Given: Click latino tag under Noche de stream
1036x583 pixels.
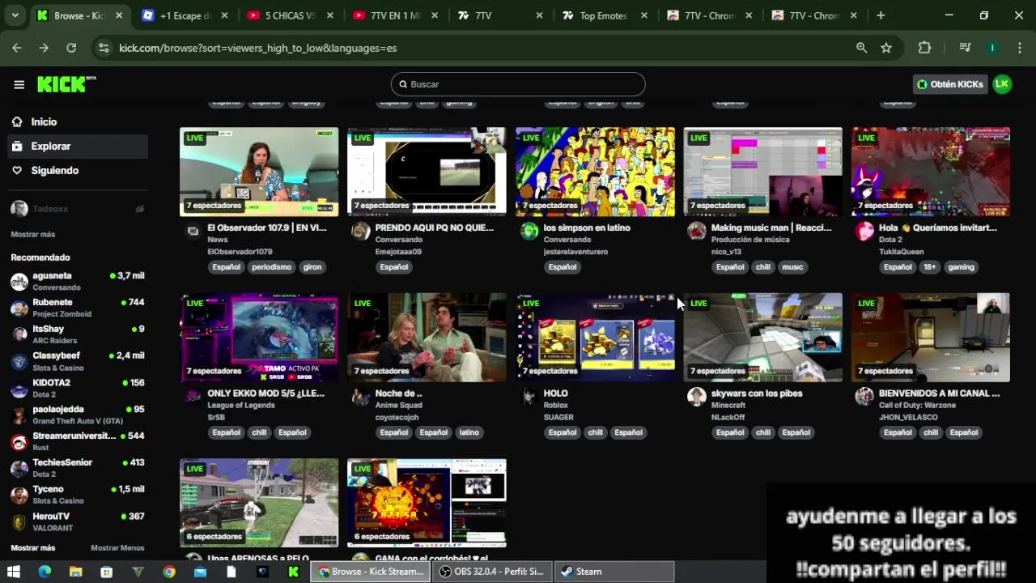Looking at the screenshot, I should click(469, 432).
